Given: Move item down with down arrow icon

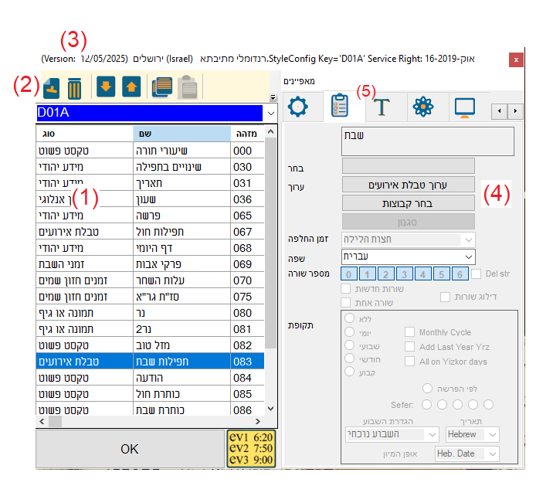Looking at the screenshot, I should pos(106,87).
